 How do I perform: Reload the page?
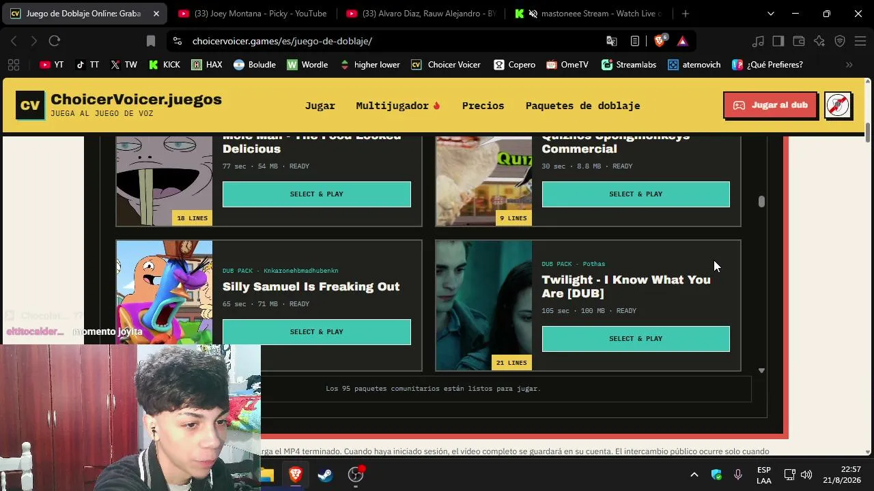click(x=55, y=41)
